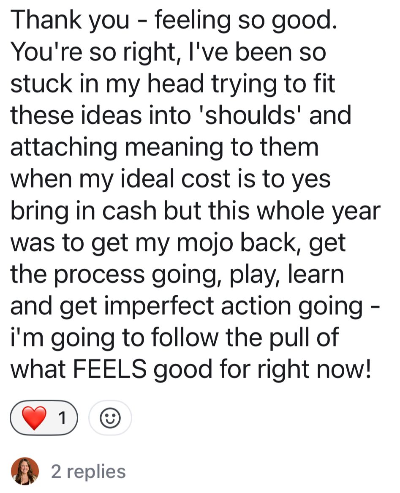Open the add reaction smiley picker
Image resolution: width=400 pixels, height=493 pixels.
[110, 418]
